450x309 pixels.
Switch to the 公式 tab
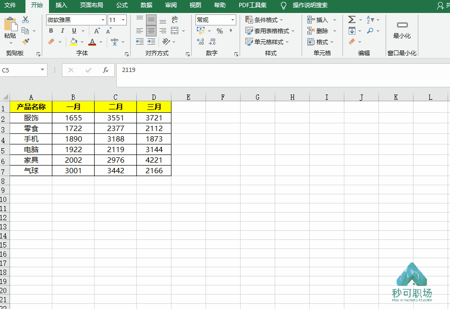pos(122,5)
